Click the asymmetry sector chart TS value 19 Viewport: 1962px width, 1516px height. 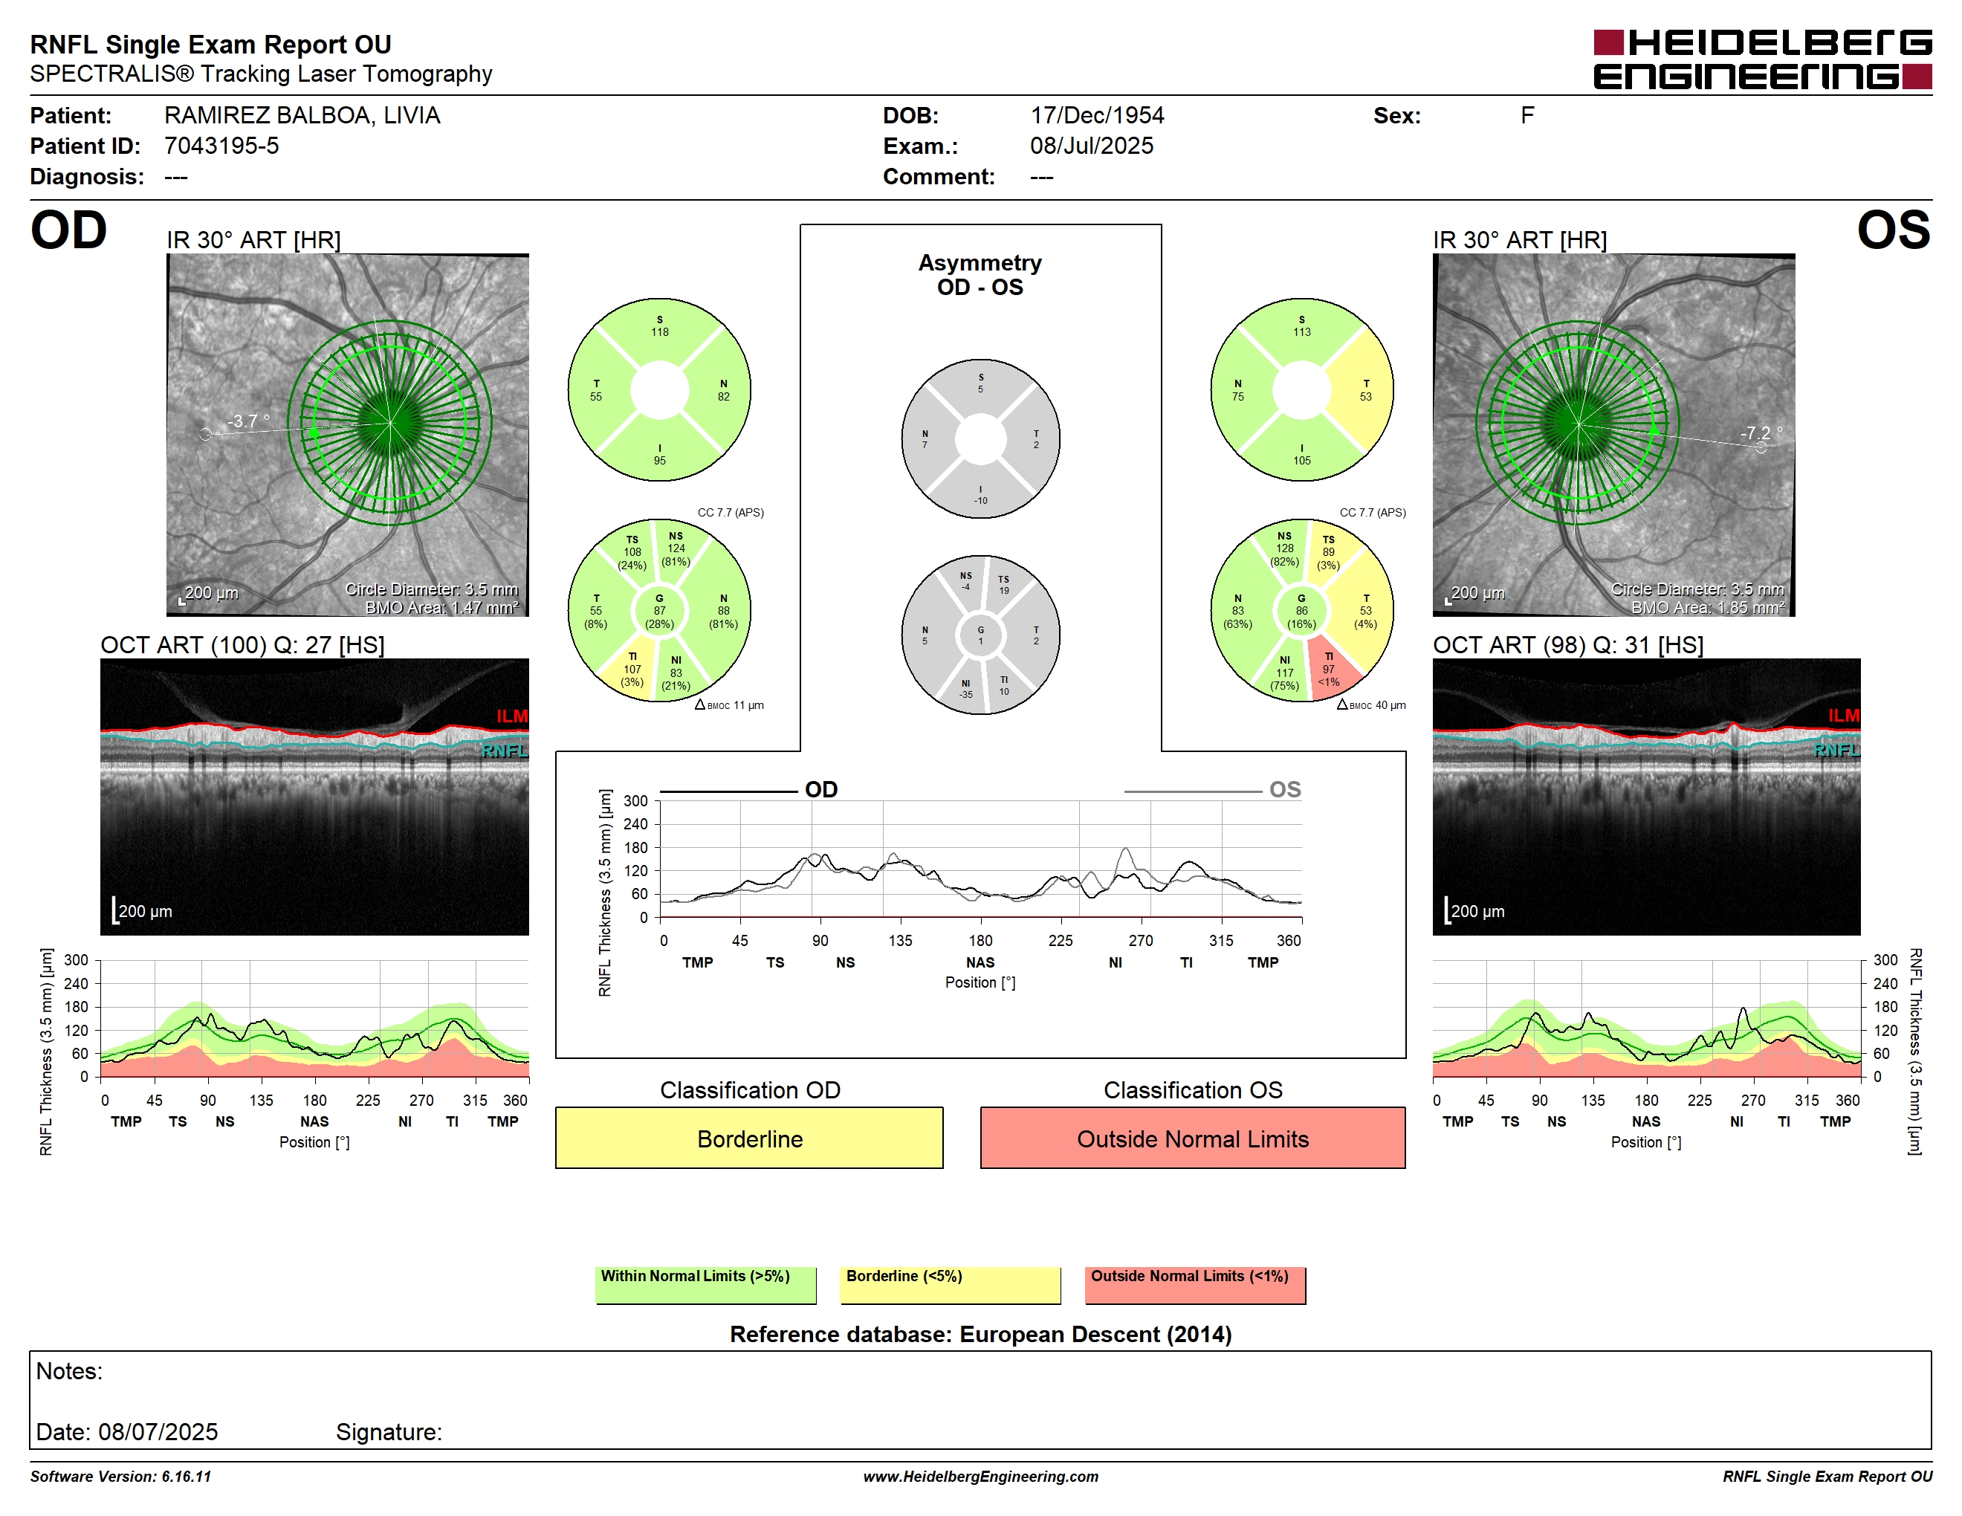1003,590
